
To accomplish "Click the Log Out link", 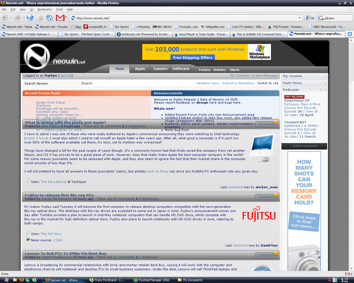I will [66, 75].
